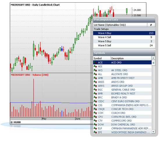Click the arrow icon beside ARRS
This screenshot has width=160, height=141.
click(95, 86)
